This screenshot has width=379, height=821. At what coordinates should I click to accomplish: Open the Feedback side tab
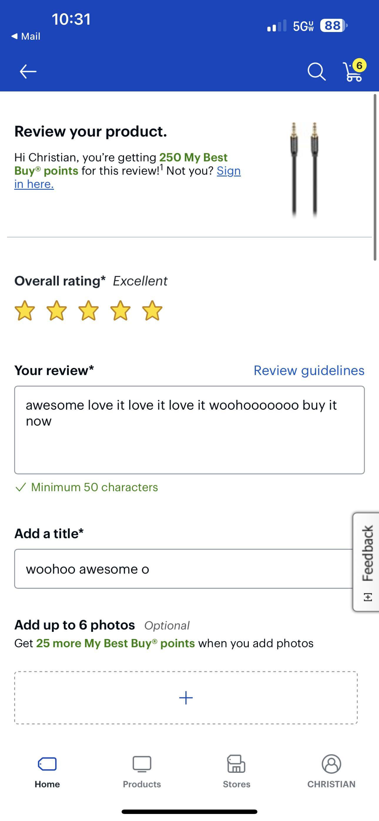pyautogui.click(x=367, y=562)
